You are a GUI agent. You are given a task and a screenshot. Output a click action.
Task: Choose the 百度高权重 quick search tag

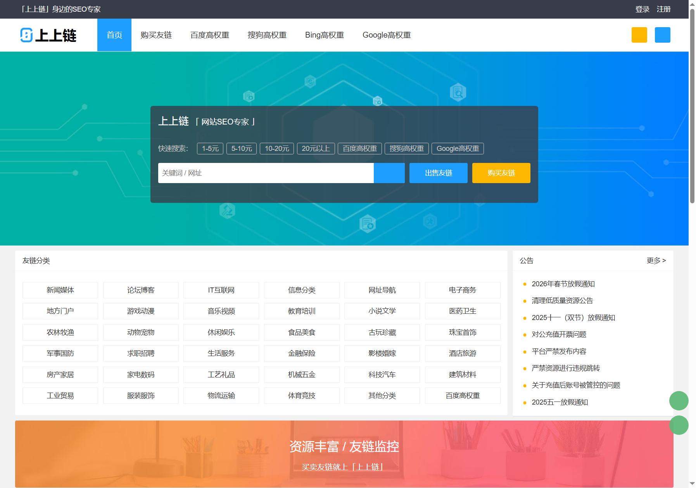click(360, 149)
